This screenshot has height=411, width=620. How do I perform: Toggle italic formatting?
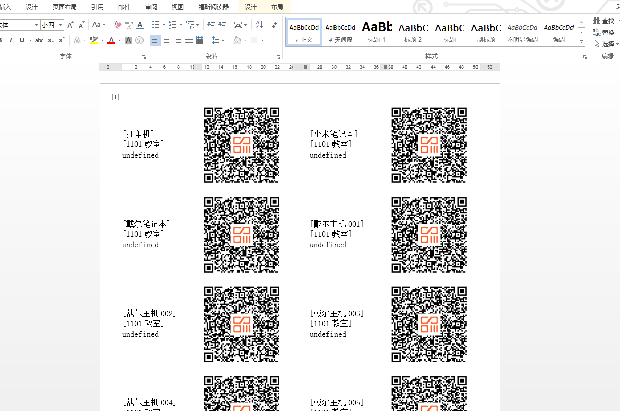pyautogui.click(x=11, y=40)
